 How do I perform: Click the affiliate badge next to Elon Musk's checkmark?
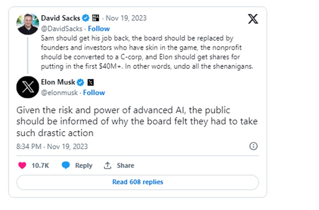coord(91,82)
